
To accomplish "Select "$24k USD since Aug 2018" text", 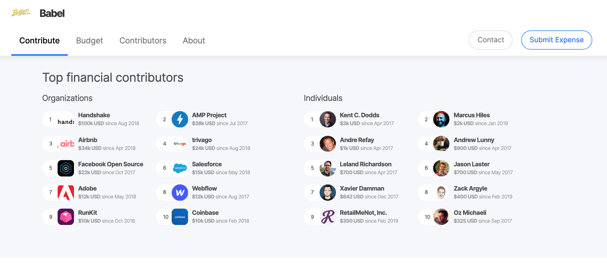I will pyautogui.click(x=221, y=148).
